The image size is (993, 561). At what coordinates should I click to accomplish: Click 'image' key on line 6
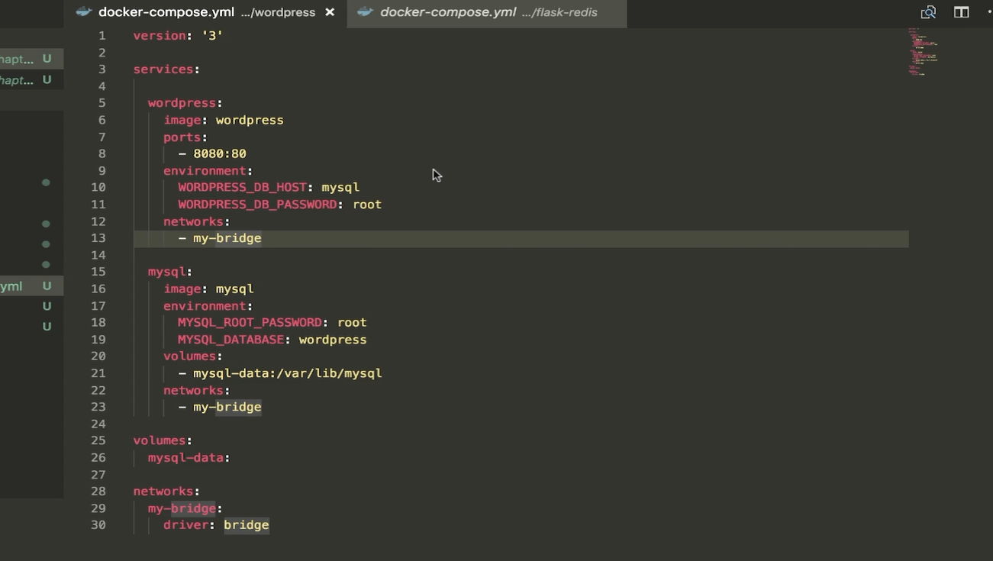[x=182, y=120]
